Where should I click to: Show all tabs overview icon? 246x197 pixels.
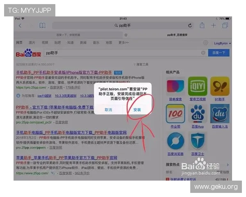pyautogui.click(x=225, y=25)
